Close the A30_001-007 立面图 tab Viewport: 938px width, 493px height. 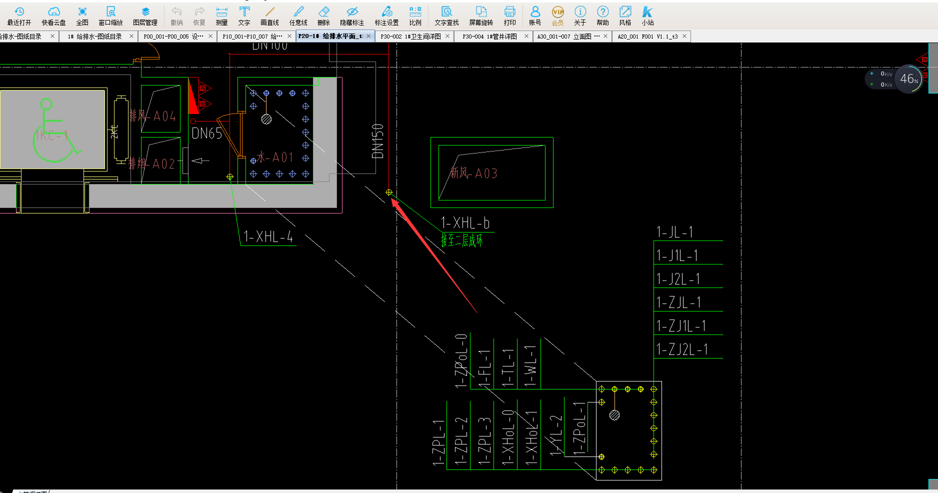coord(605,36)
